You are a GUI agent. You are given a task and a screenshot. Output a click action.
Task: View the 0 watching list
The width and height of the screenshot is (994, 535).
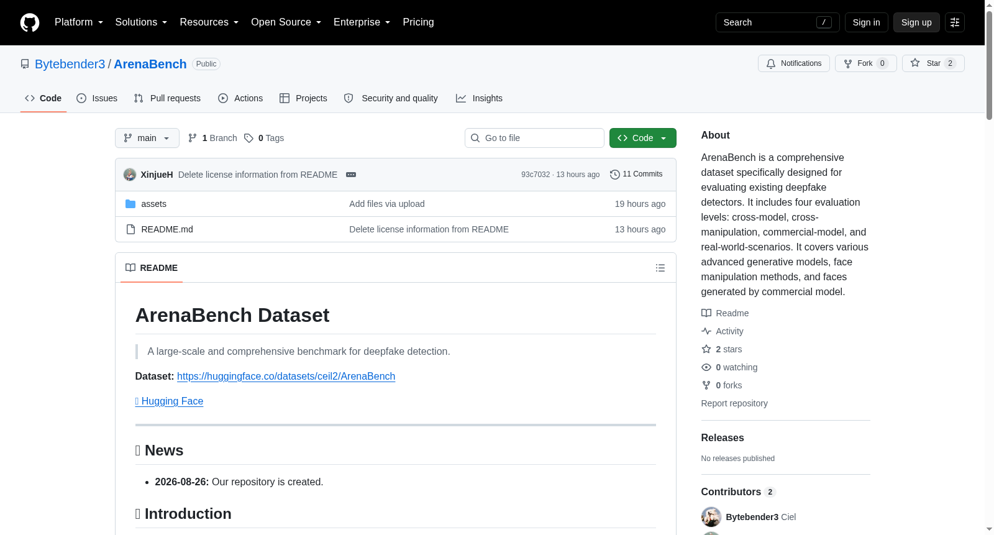pyautogui.click(x=729, y=367)
